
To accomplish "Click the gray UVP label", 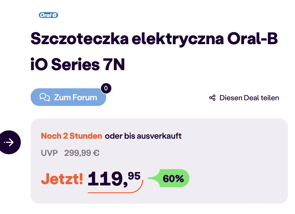I will click(x=49, y=153).
